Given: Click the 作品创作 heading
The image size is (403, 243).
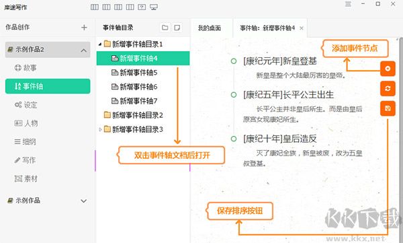Looking at the screenshot, I should pyautogui.click(x=17, y=27).
